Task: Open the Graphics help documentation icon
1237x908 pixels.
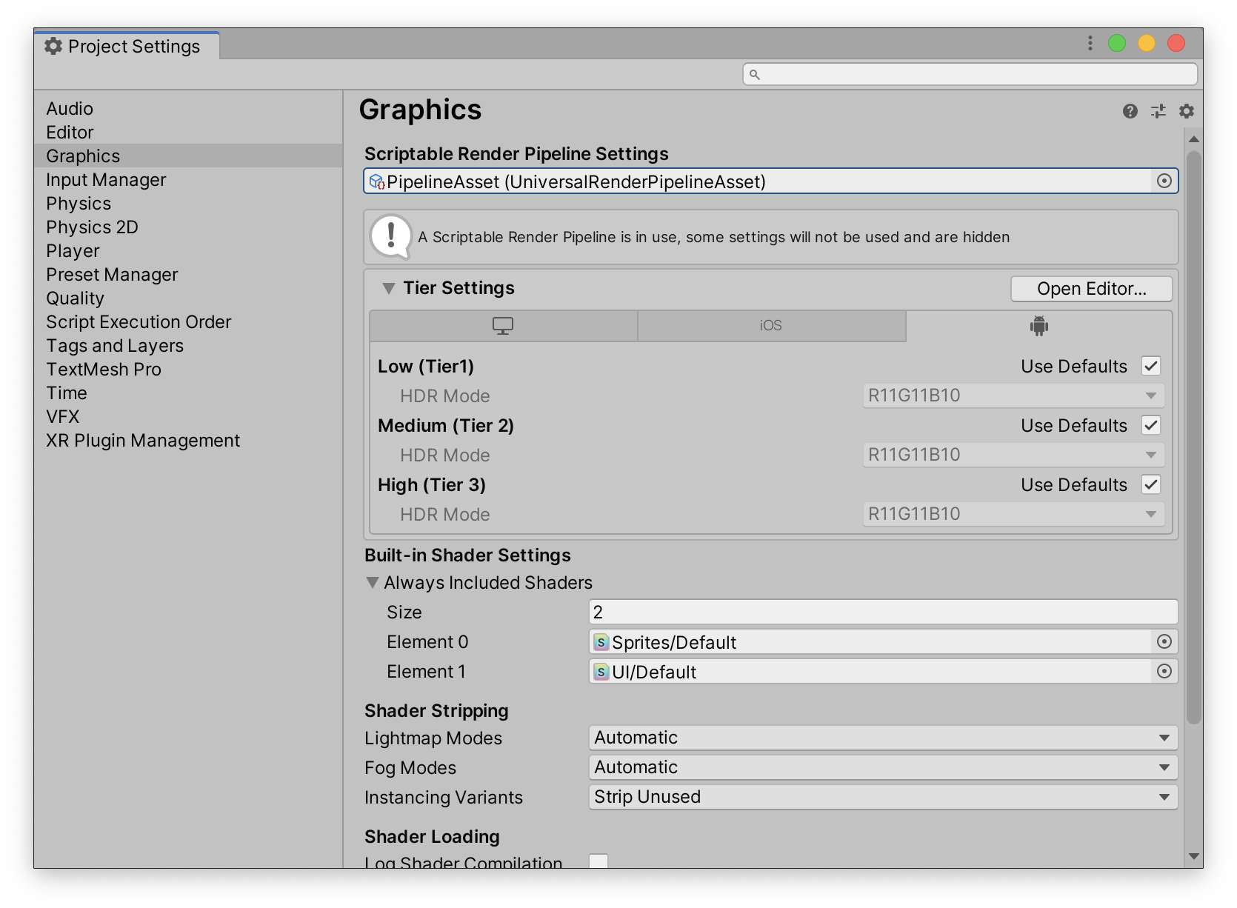Action: tap(1130, 111)
